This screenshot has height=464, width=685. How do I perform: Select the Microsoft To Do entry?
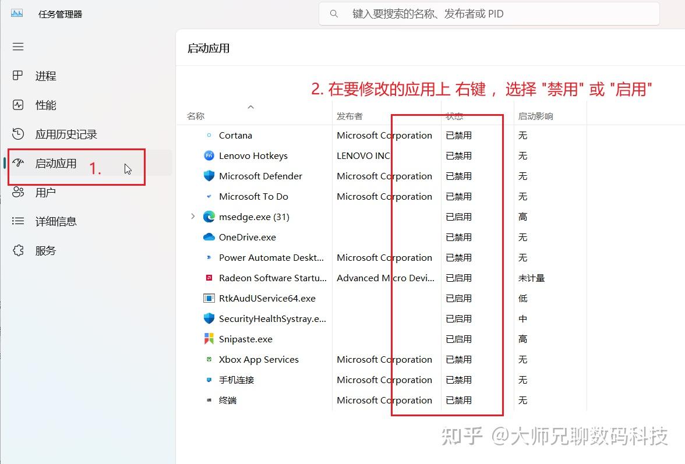pyautogui.click(x=253, y=196)
